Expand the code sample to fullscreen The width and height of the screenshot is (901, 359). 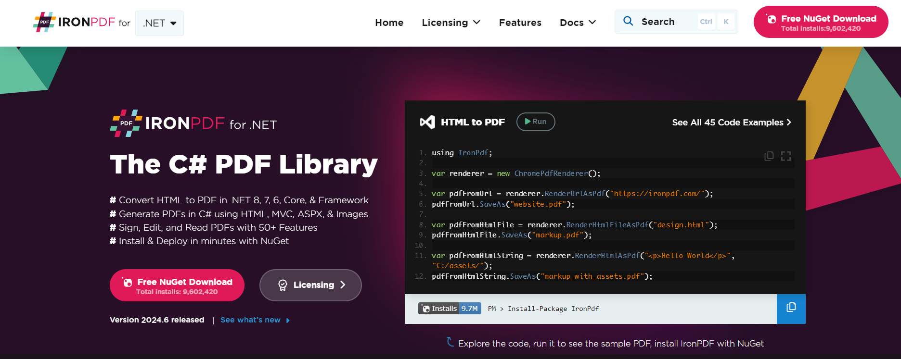pos(786,156)
